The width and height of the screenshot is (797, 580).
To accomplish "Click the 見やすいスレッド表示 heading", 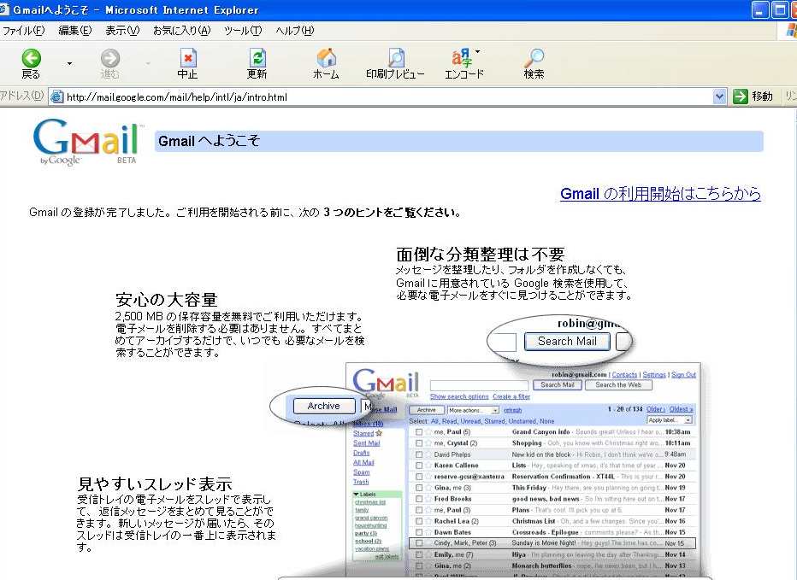I will tap(155, 483).
